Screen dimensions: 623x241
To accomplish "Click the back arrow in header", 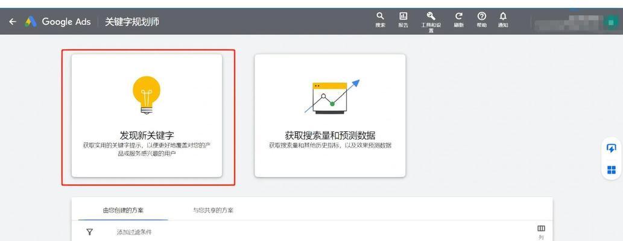I will [x=13, y=22].
